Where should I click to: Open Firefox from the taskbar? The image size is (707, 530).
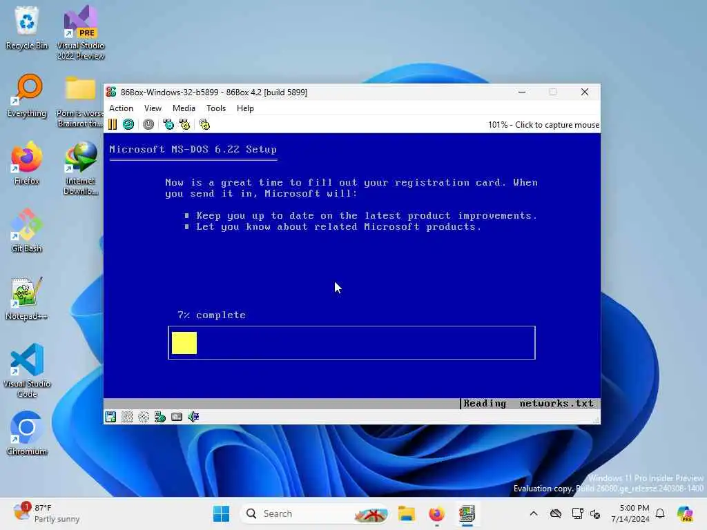pyautogui.click(x=436, y=513)
